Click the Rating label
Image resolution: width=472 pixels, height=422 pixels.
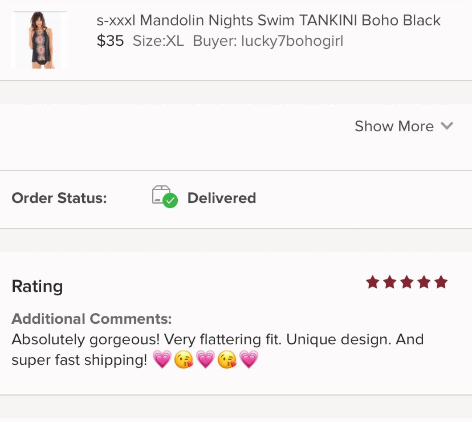point(37,286)
